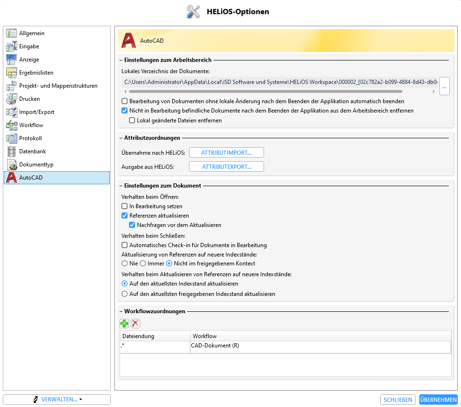Image resolution: width=461 pixels, height=407 pixels.
Task: Click the Schließen button
Action: click(x=398, y=399)
